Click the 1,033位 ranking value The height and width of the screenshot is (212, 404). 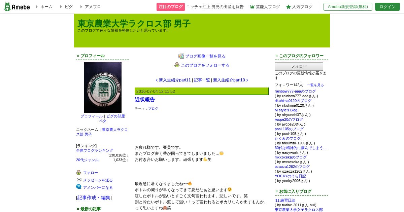pos(121,160)
